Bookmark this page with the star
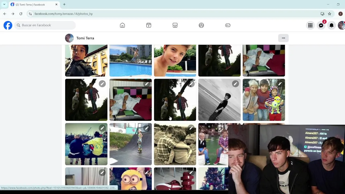 coord(329,14)
